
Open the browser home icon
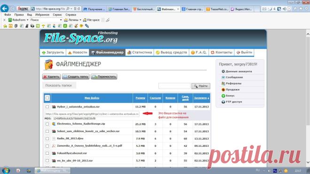point(295,9)
